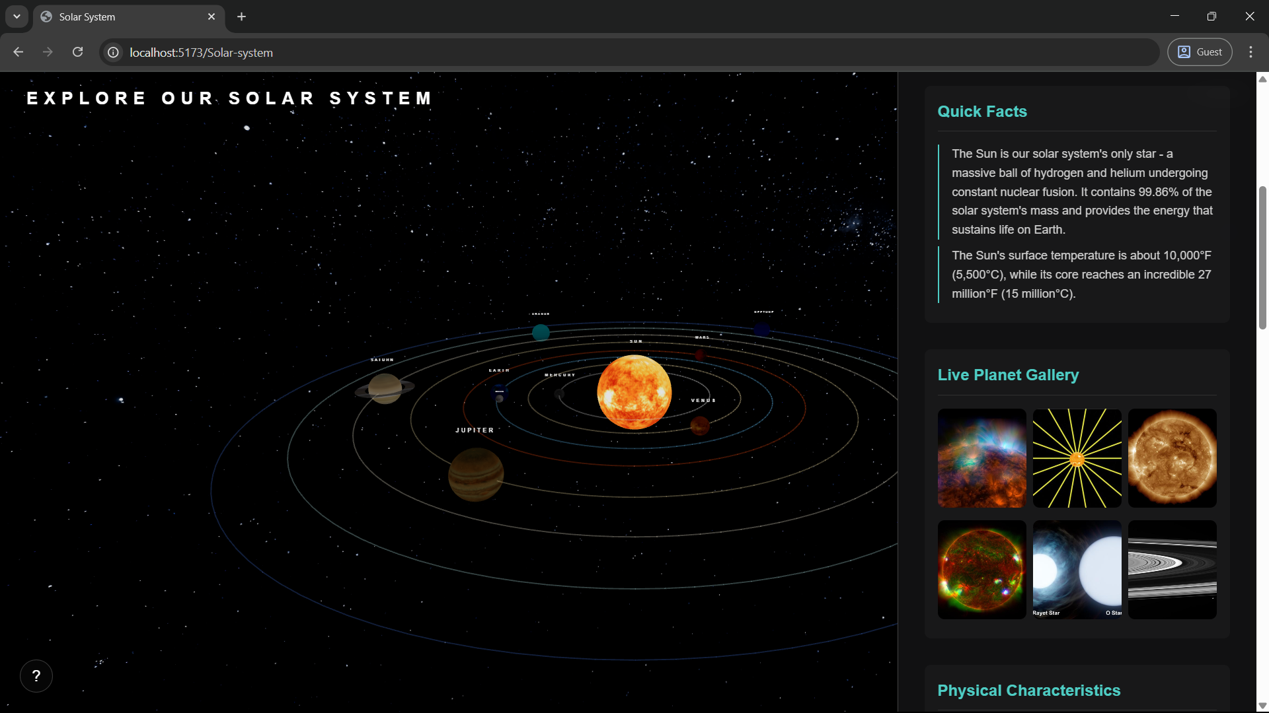
Task: Open the site information icon
Action: click(114, 52)
